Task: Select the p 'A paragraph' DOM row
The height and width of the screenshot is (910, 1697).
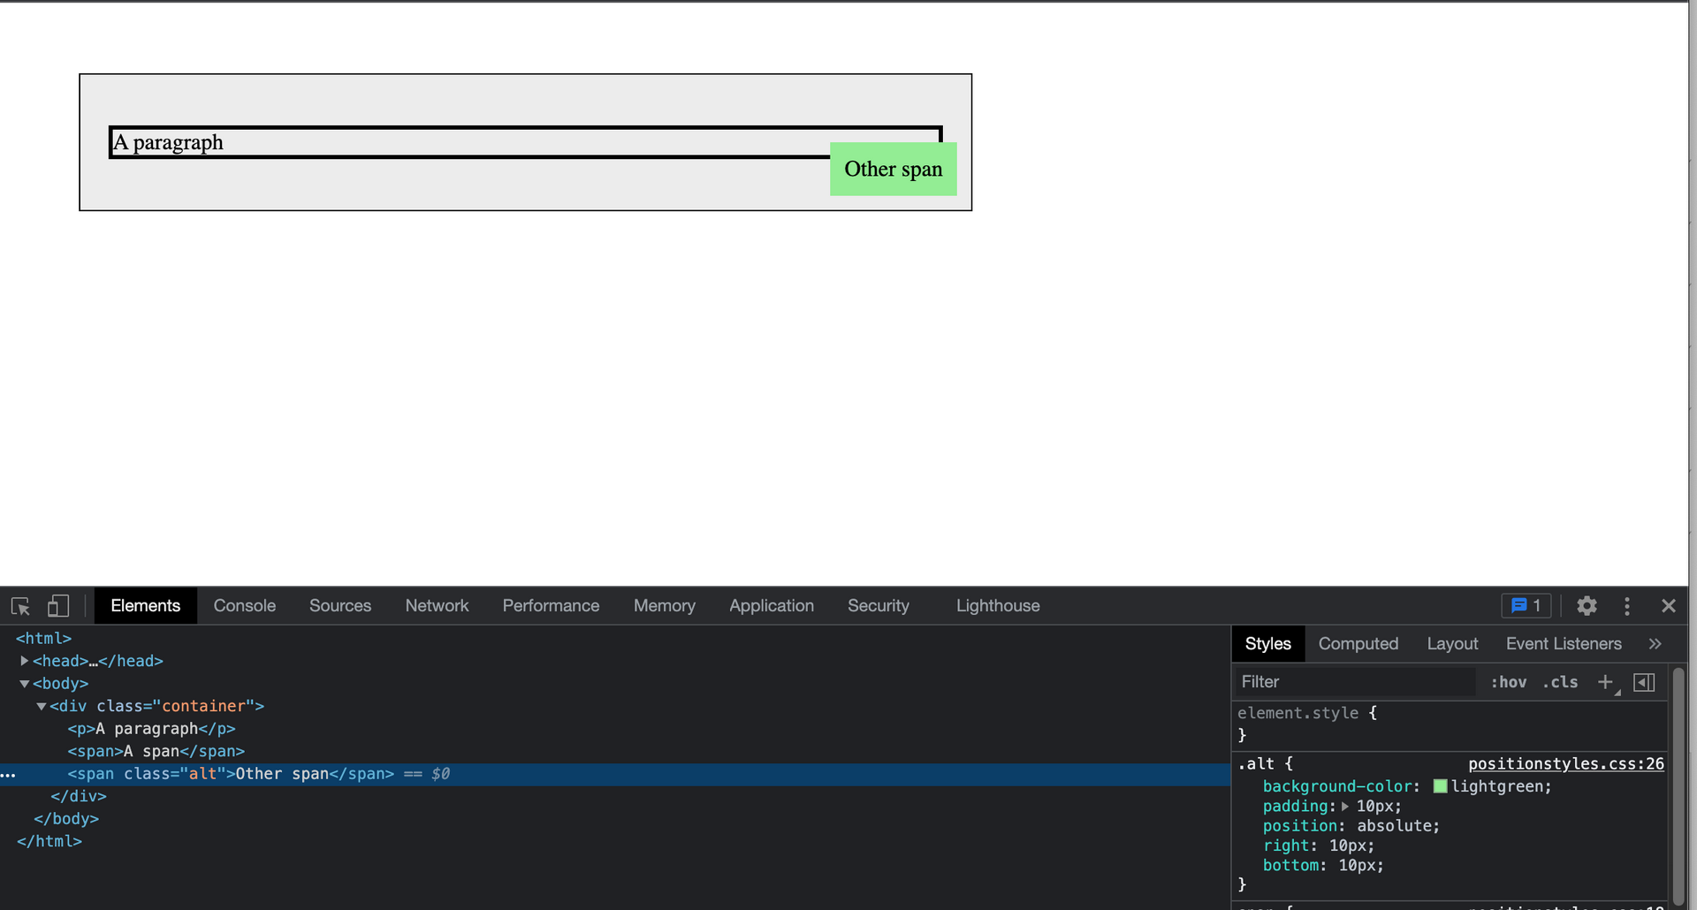Action: pos(151,729)
